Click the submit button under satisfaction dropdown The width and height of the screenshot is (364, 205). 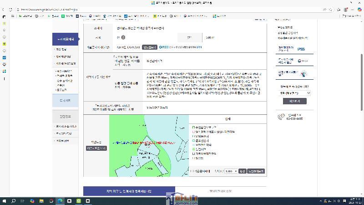(295, 101)
